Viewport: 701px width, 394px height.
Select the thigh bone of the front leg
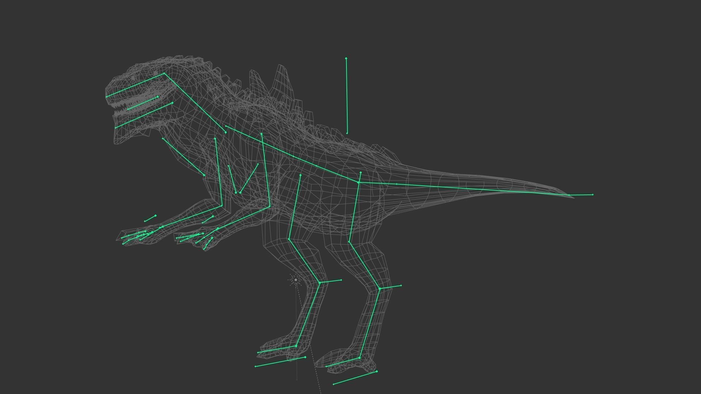(x=295, y=207)
